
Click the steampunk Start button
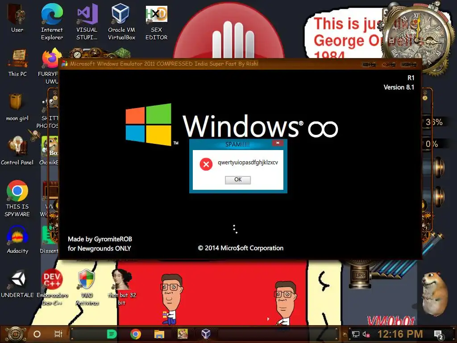(x=16, y=334)
